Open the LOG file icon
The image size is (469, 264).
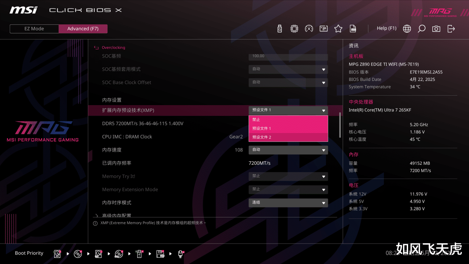click(353, 29)
